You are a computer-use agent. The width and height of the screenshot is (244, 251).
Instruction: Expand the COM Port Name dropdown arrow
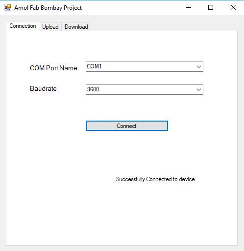point(199,67)
